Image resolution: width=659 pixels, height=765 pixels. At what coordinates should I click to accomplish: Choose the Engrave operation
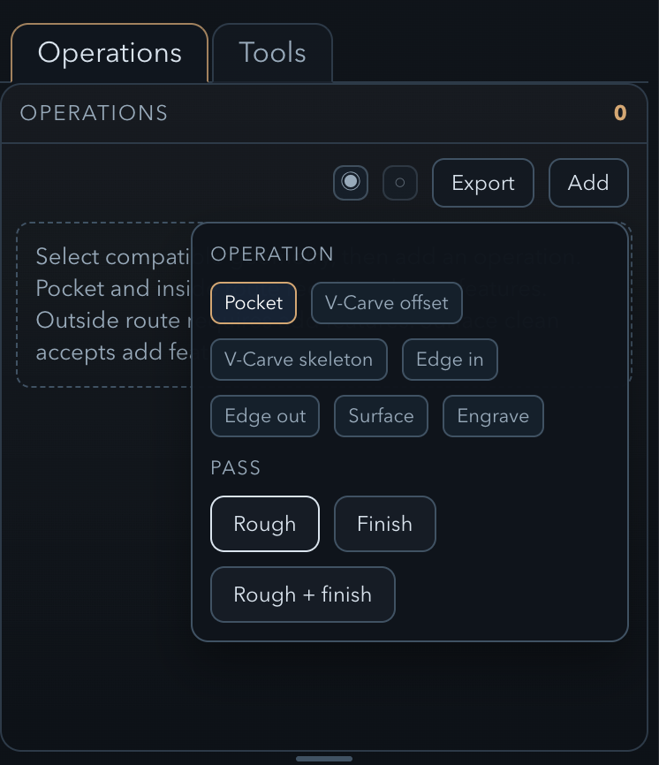(493, 416)
